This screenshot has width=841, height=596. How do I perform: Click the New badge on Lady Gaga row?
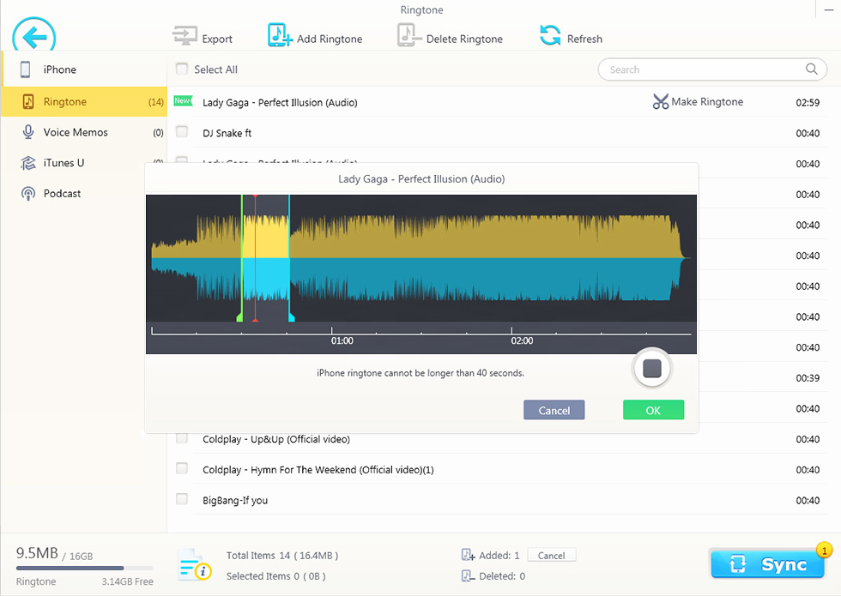[182, 100]
